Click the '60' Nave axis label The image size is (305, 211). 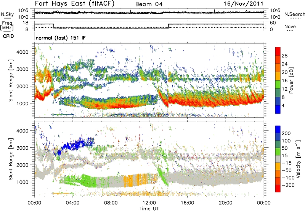[273, 23]
